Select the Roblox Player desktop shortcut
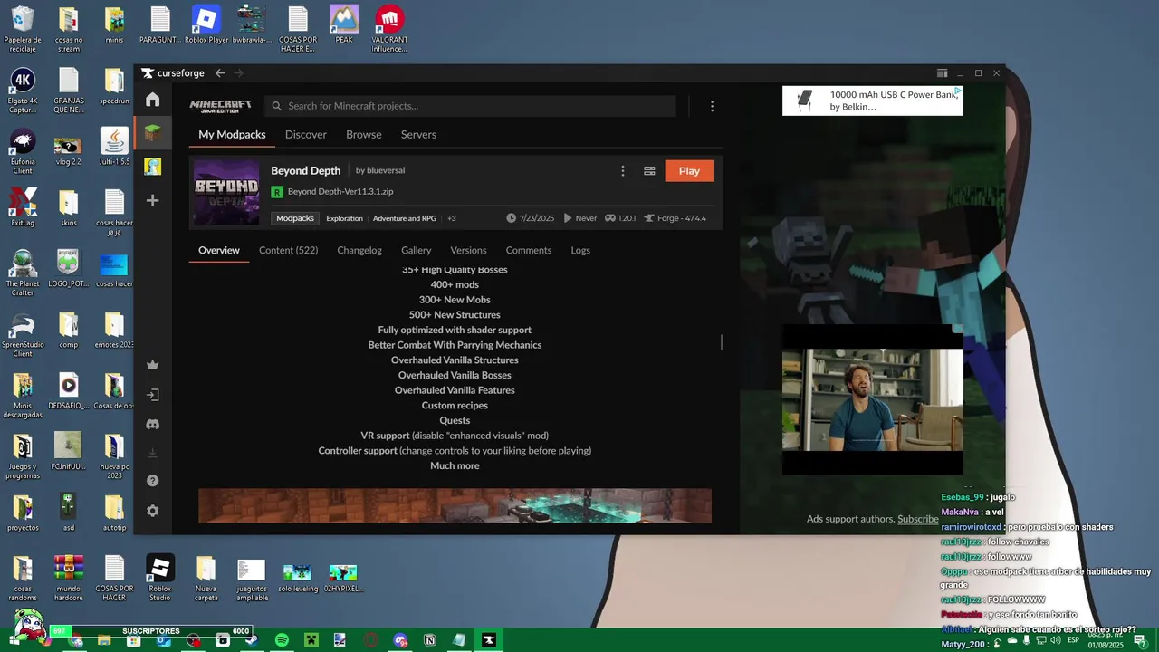Screen dimensions: 1159x652 click(x=206, y=25)
